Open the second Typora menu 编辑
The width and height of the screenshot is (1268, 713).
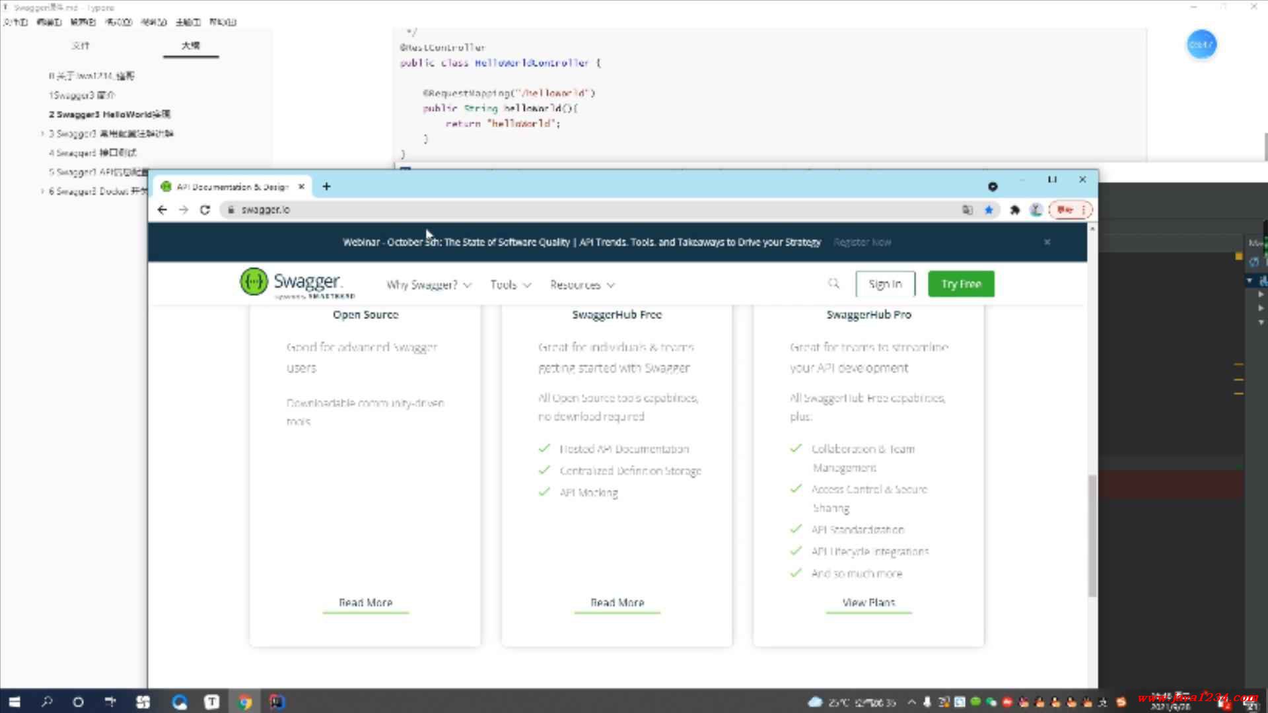49,22
